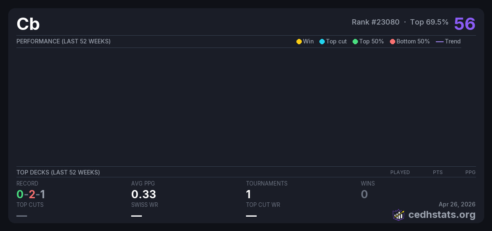492x231 pixels.
Task: Click the purple Trend line marker
Action: click(x=440, y=41)
